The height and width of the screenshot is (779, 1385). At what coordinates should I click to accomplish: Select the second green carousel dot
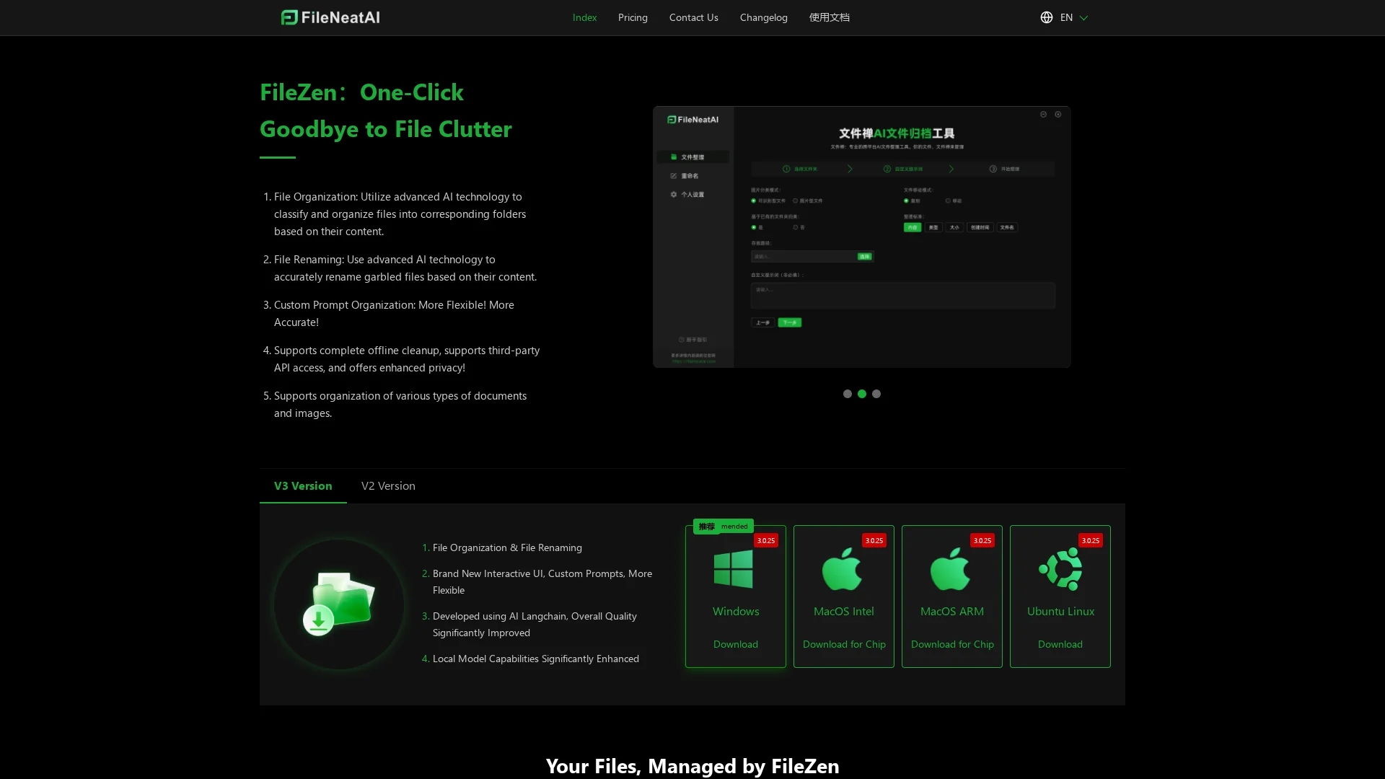[x=861, y=394]
